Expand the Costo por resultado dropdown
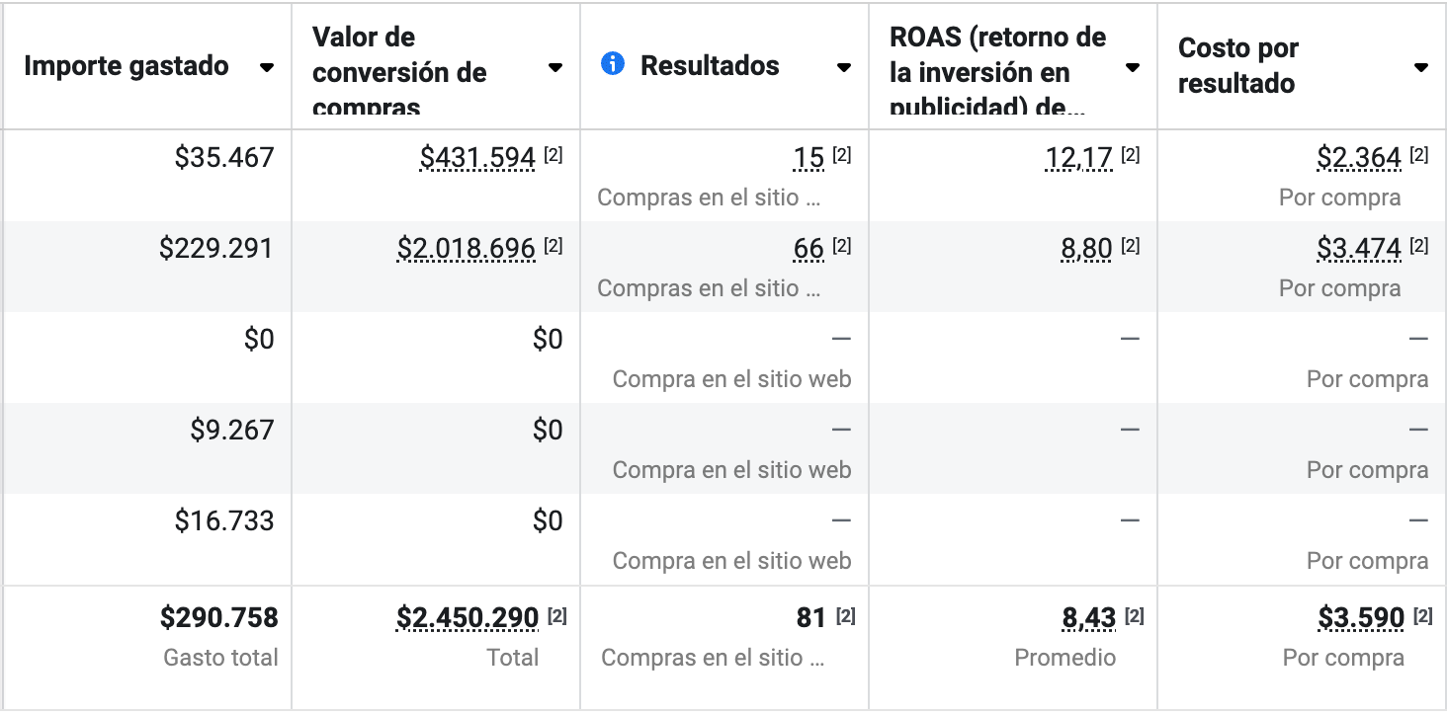Image resolution: width=1447 pixels, height=715 pixels. pyautogui.click(x=1421, y=68)
